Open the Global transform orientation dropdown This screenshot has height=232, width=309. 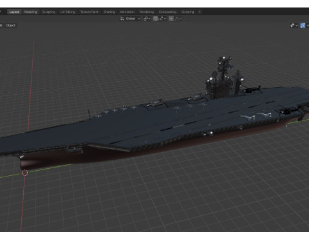(x=130, y=19)
